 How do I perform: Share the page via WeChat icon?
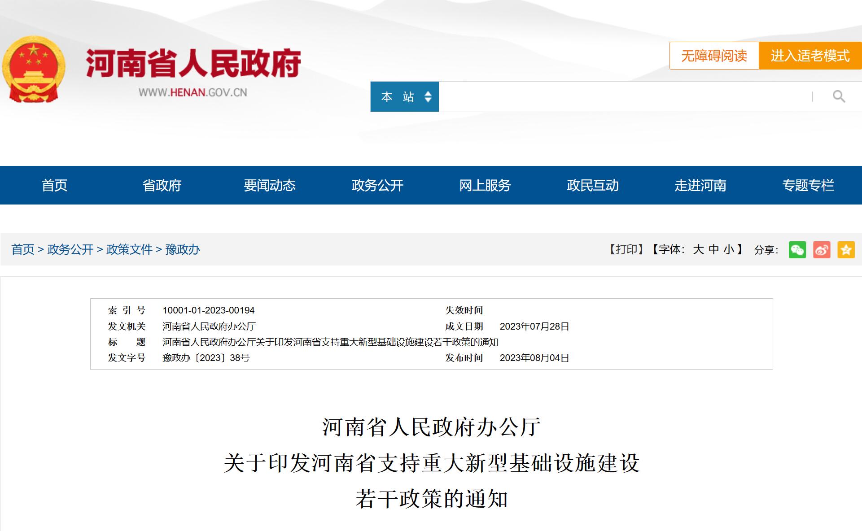coord(797,250)
